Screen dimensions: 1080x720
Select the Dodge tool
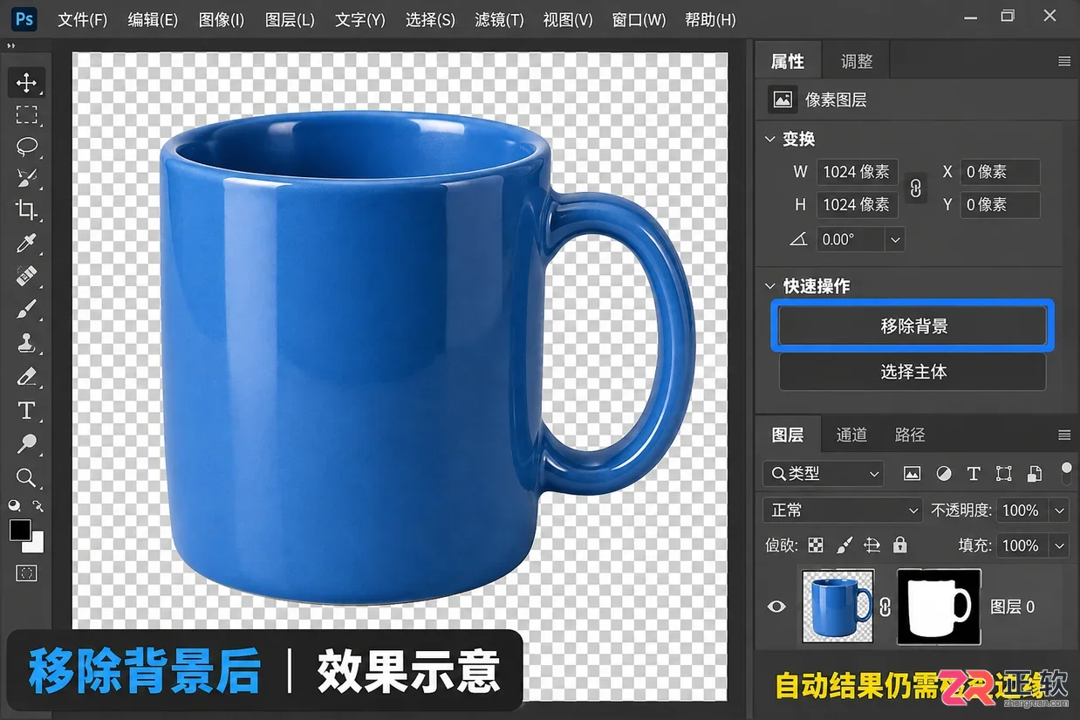point(26,443)
